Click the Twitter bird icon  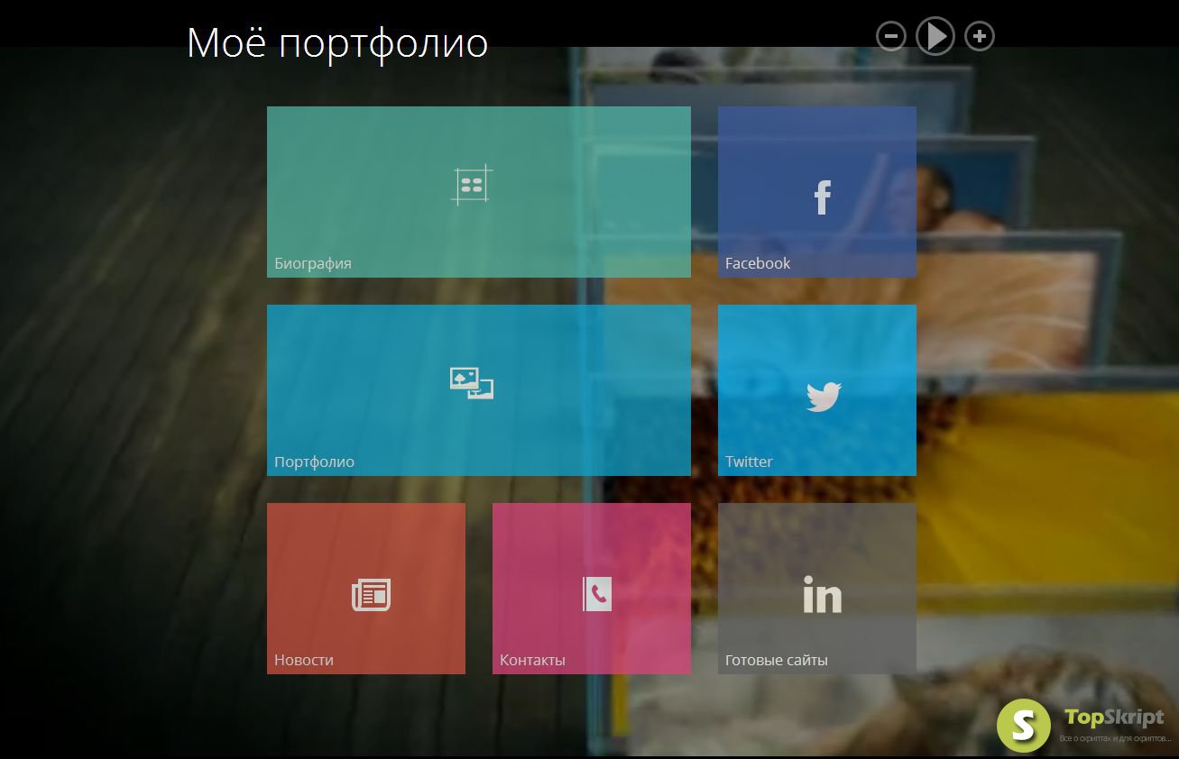pyautogui.click(x=823, y=397)
